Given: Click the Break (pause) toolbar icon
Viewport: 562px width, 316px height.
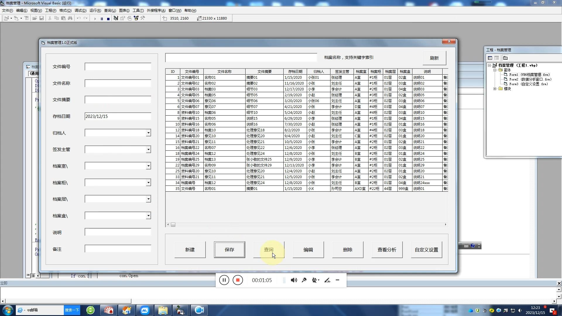Looking at the screenshot, I should pos(102,18).
